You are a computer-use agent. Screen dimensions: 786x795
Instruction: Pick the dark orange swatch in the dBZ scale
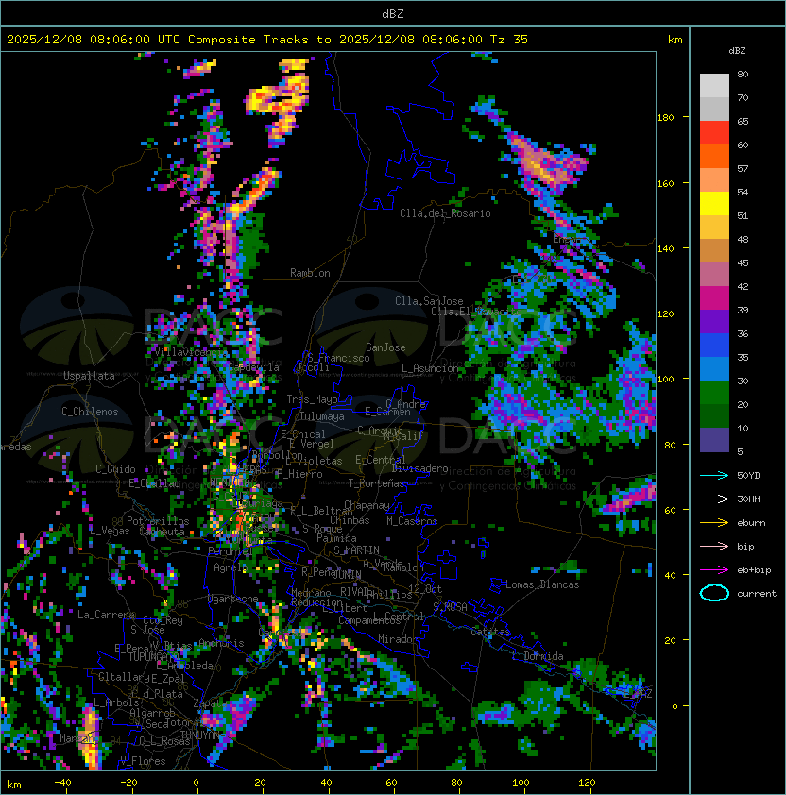714,157
